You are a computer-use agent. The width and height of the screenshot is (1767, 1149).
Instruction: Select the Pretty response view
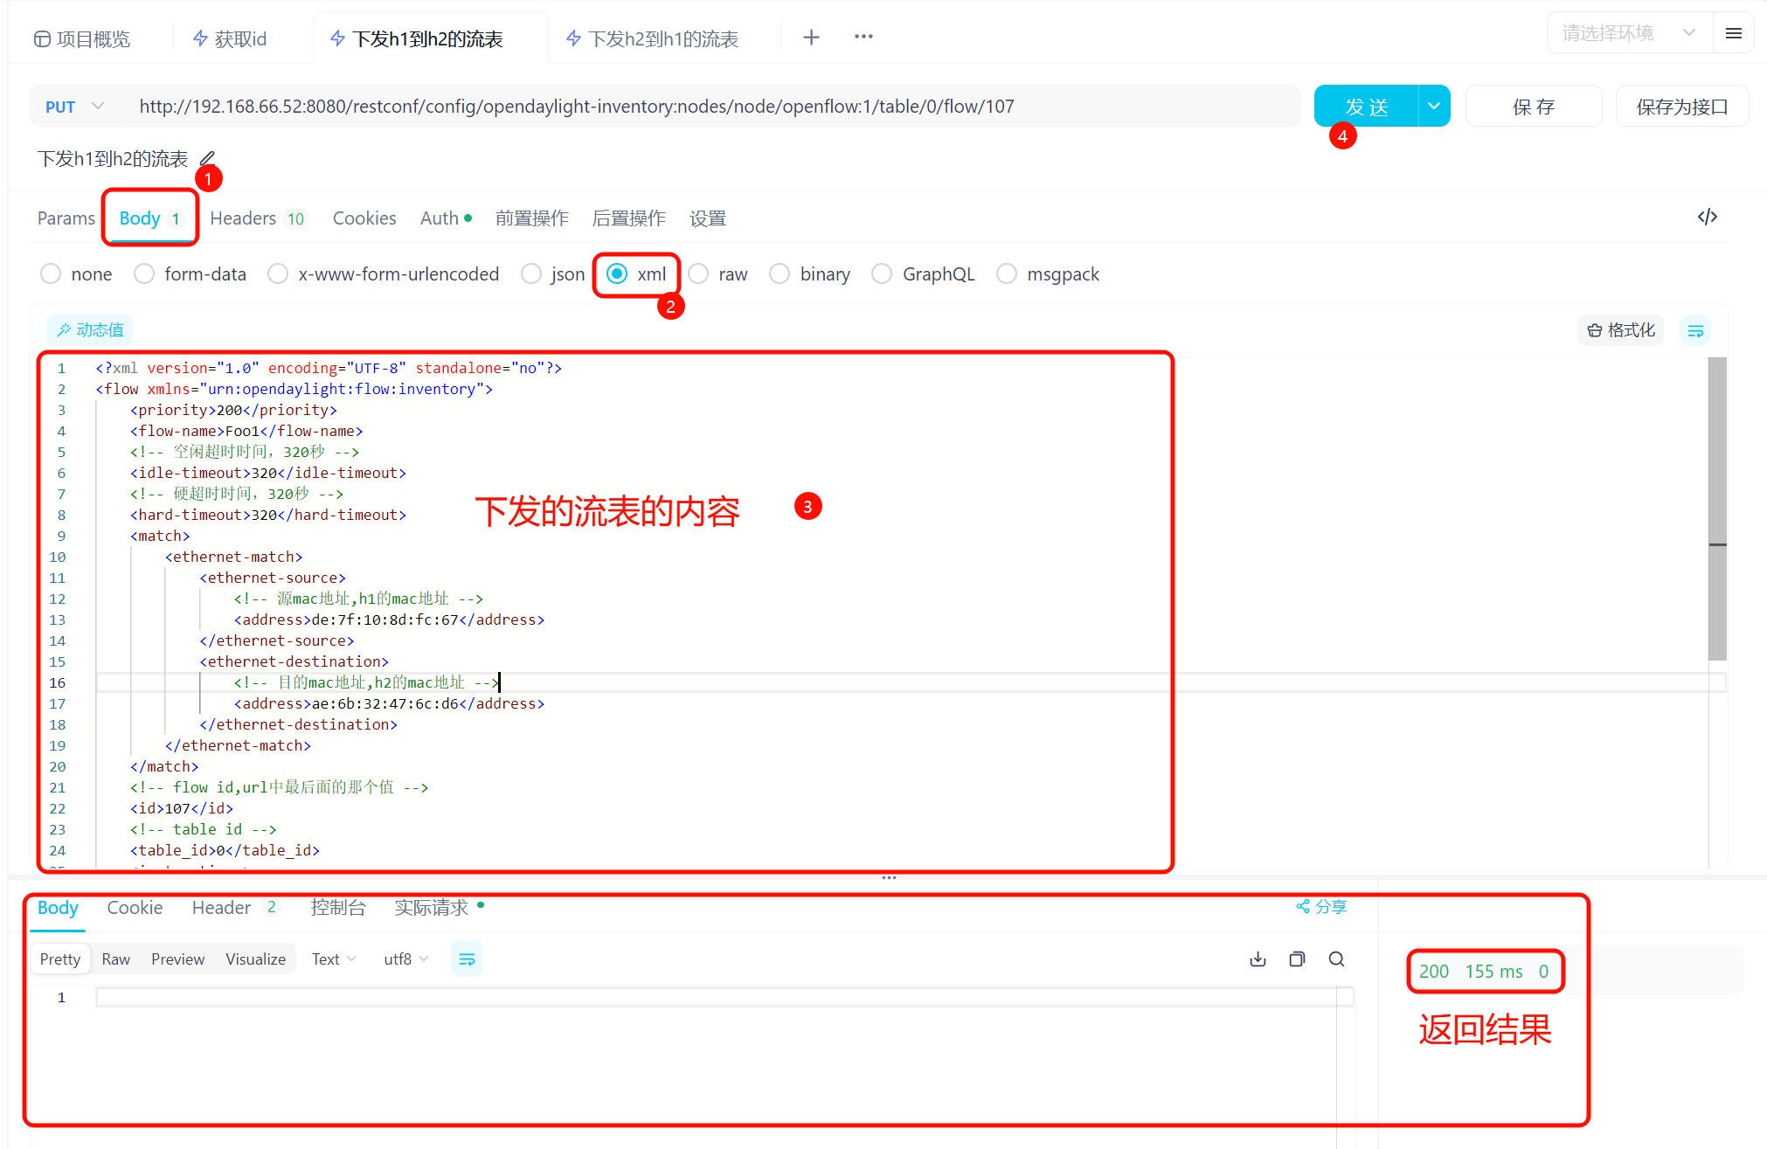tap(59, 959)
